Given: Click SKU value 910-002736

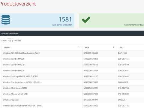Looking at the screenshot, I should pos(123,88).
